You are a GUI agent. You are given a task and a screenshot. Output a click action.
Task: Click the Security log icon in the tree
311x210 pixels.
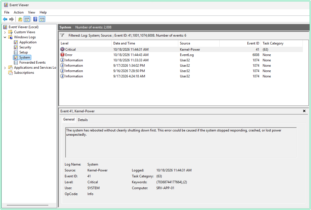[x=16, y=47]
